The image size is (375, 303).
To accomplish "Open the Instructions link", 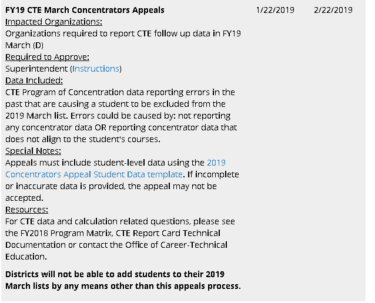I will 96,69.
